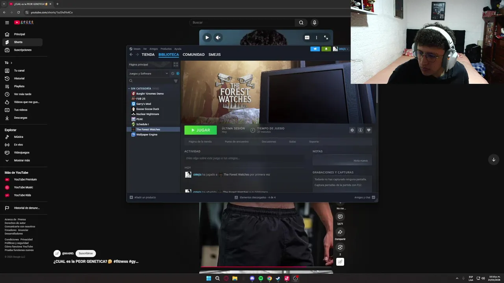Open Steam's COMUNIDAD tab

click(194, 55)
